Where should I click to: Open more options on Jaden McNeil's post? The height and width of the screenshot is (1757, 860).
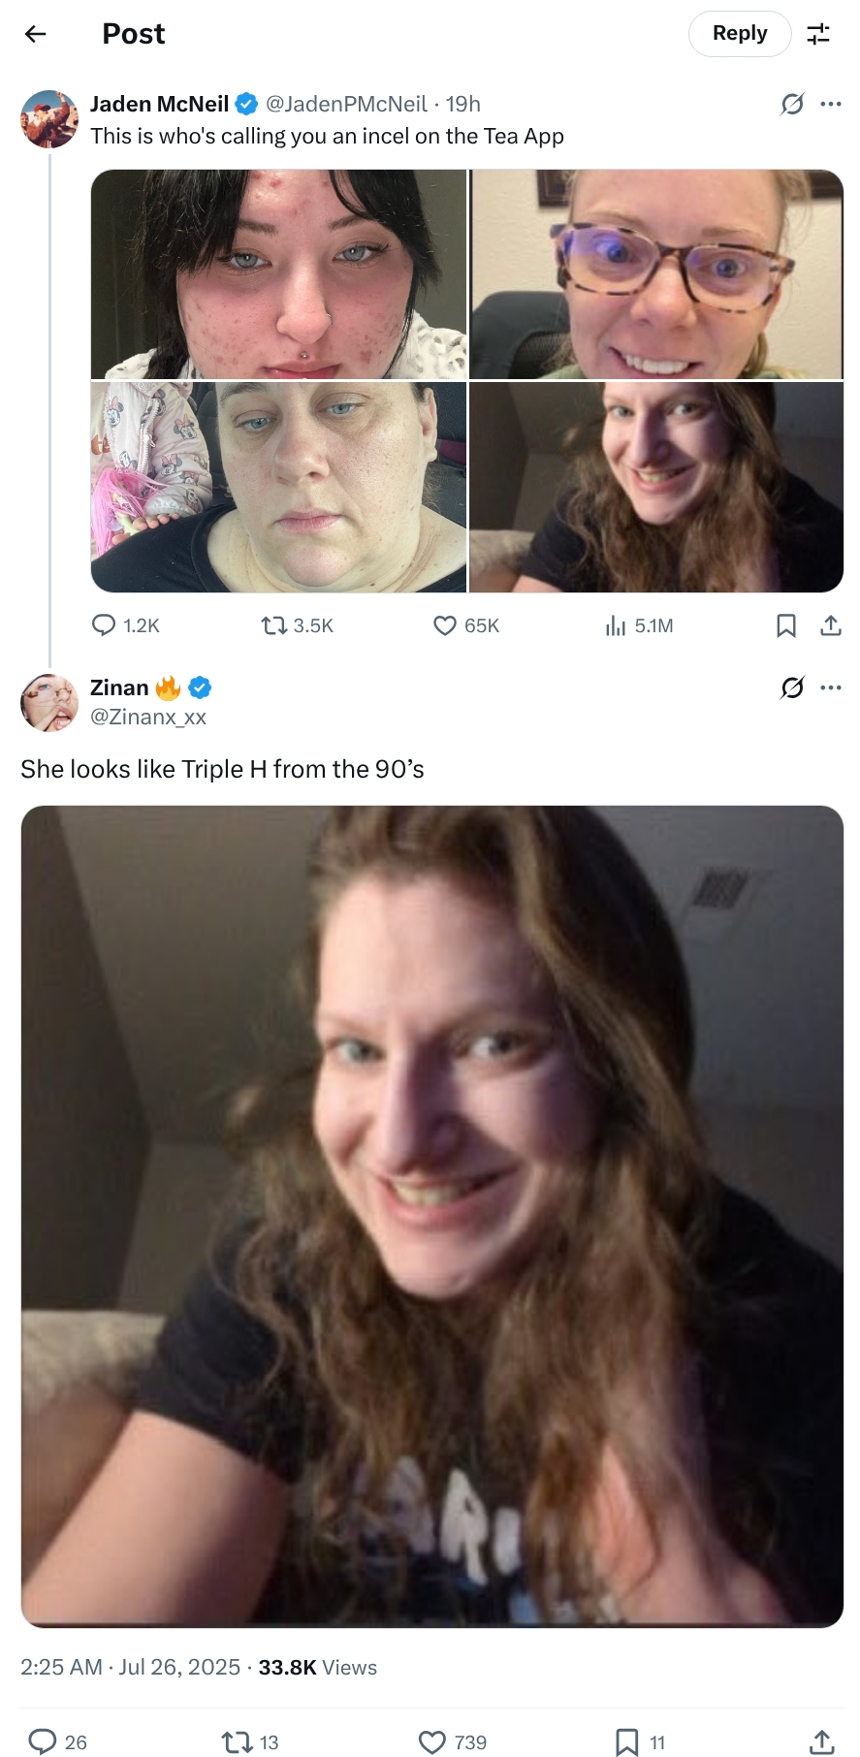click(x=831, y=104)
